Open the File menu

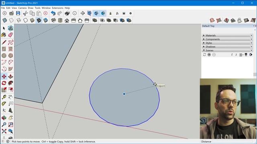[3, 8]
